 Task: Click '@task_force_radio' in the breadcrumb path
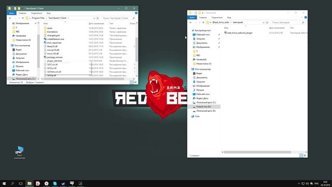click(220, 22)
